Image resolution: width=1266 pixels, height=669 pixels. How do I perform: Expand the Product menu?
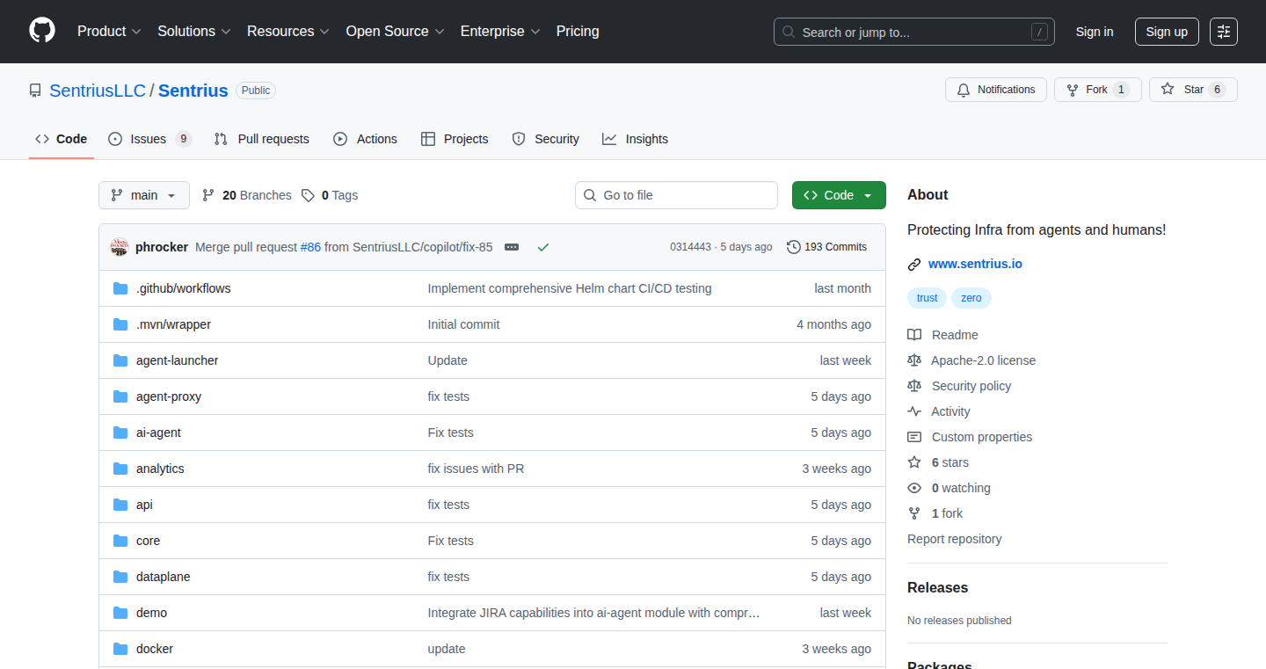(109, 32)
